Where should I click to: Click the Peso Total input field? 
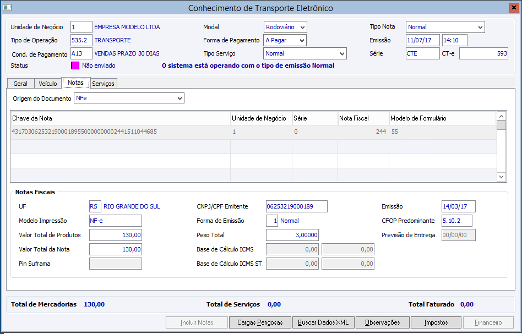(x=292, y=235)
